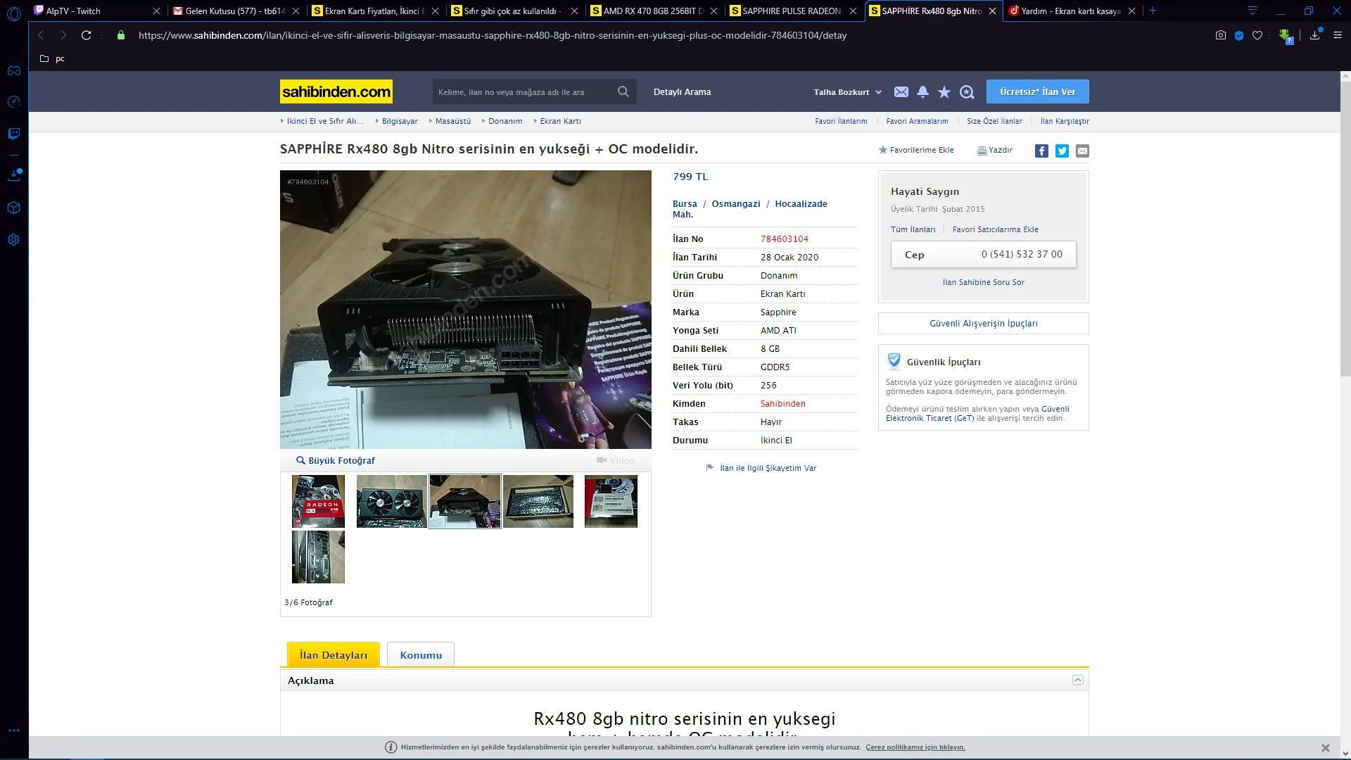1351x760 pixels.
Task: Open favorites star icon in header
Action: (944, 92)
